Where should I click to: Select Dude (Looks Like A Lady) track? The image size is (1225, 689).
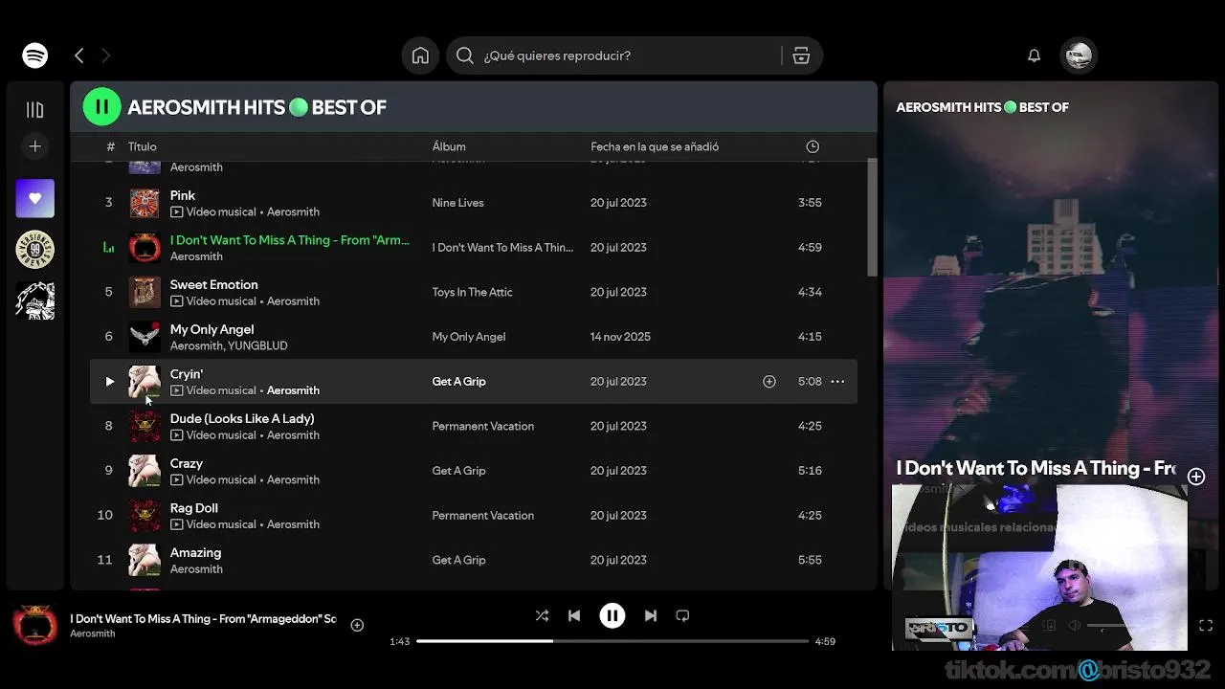pyautogui.click(x=242, y=418)
